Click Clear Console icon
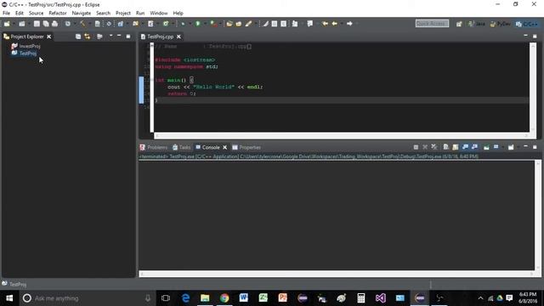 [x=445, y=147]
